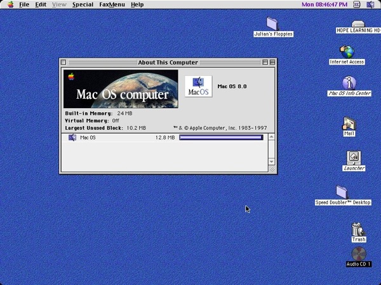Close the About This Computer window
Viewport: 381px width, 285px height.
(63, 62)
